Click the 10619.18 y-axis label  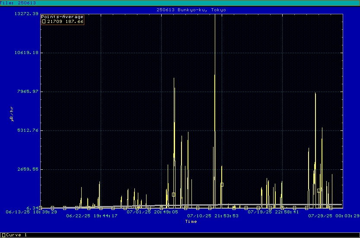(26, 53)
